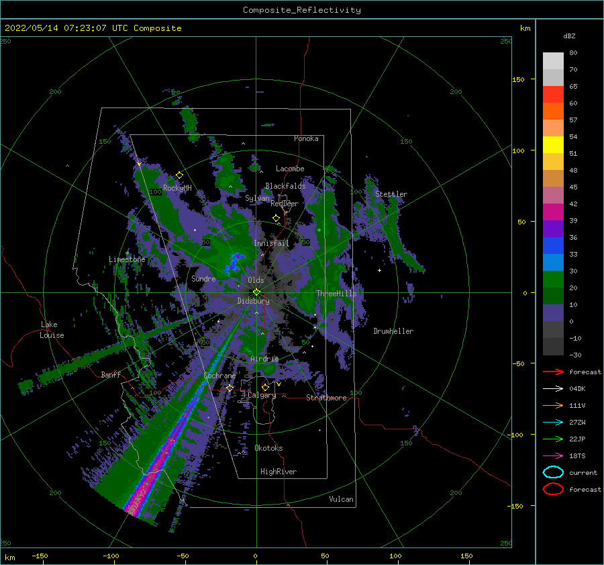Click the Sundre city label

[x=203, y=278]
